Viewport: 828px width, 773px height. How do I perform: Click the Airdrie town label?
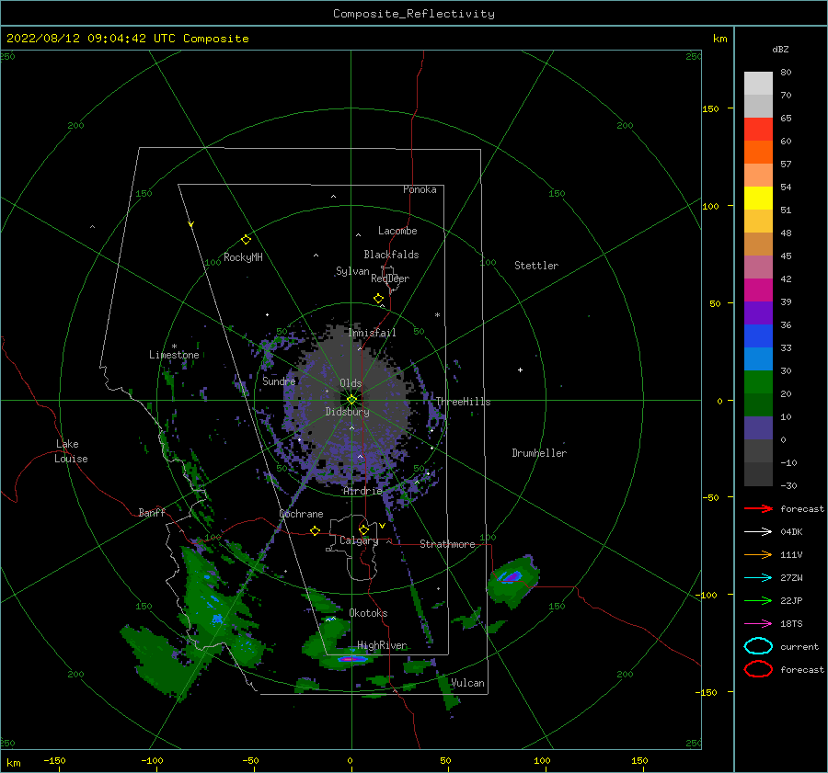pyautogui.click(x=362, y=491)
